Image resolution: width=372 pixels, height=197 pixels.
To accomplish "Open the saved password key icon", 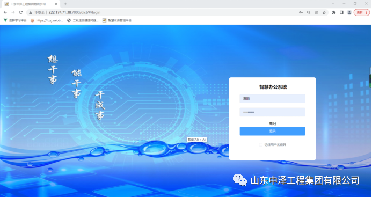I will (301, 12).
